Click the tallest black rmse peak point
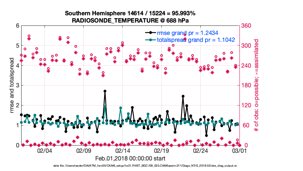Screen dimensions: 303x171 (x=105, y=91)
